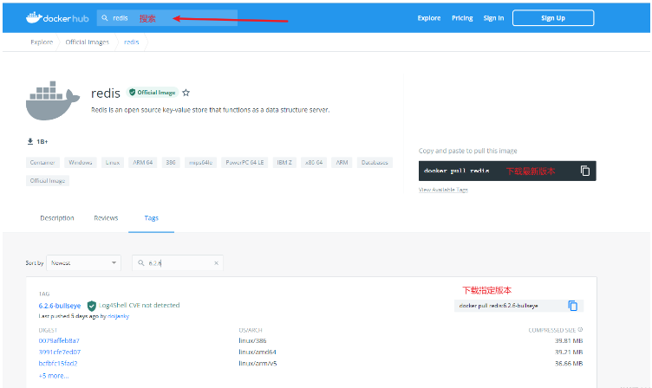The height and width of the screenshot is (388, 652).
Task: Open the doijanky user profile link
Action: (119, 316)
